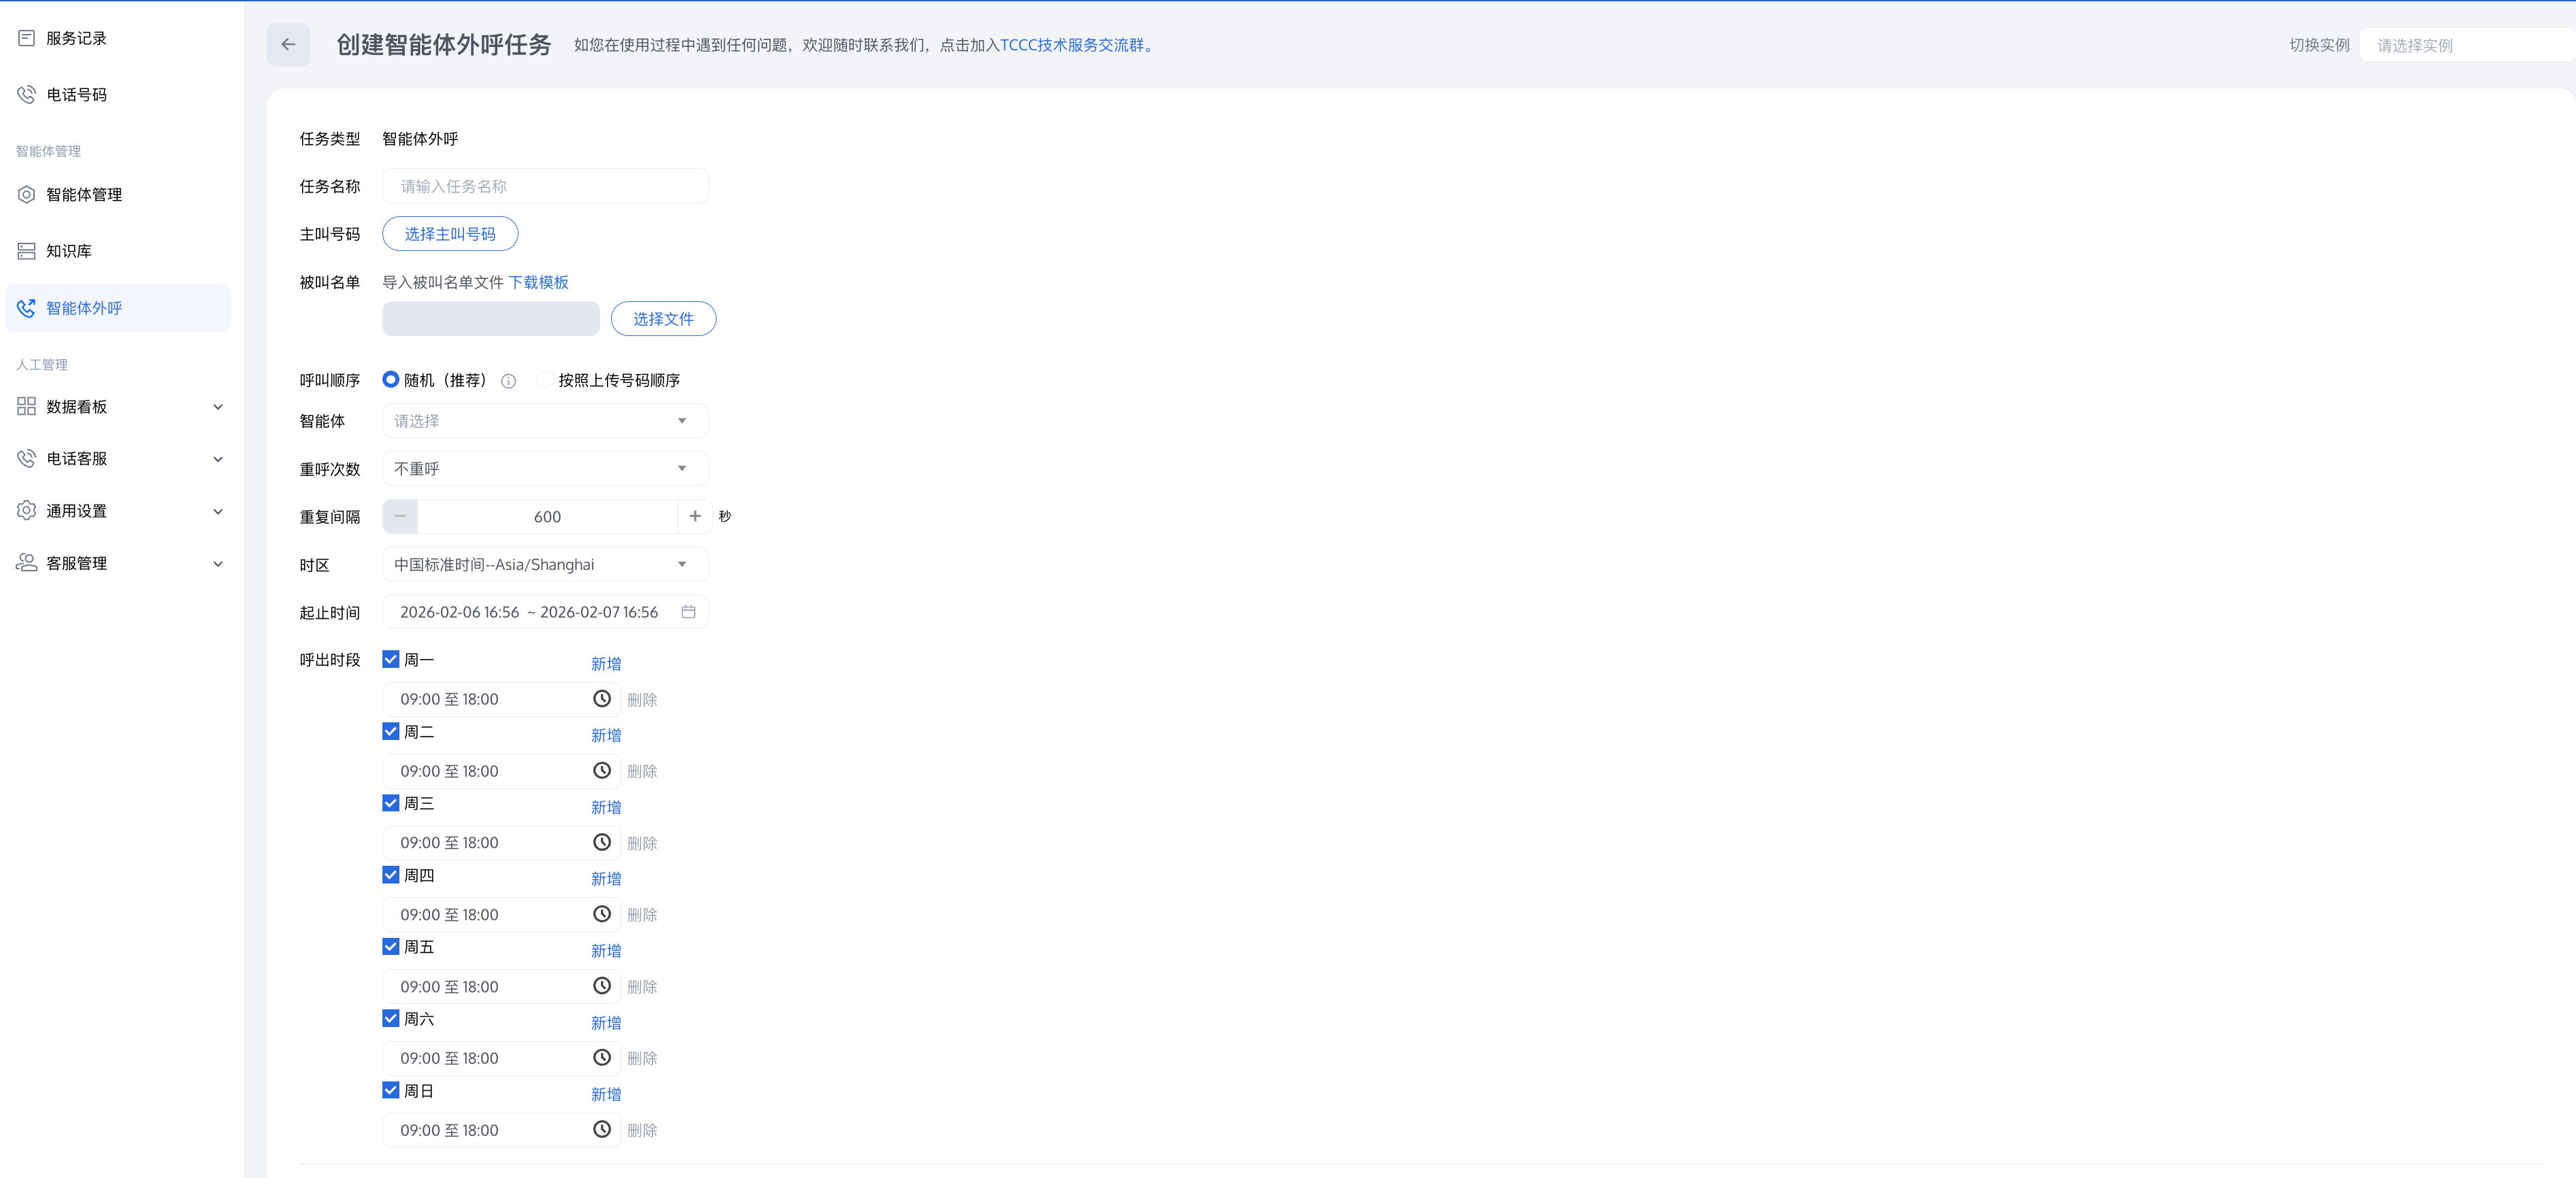
Task: Click plus button to increase 重复间隔
Action: coord(694,517)
